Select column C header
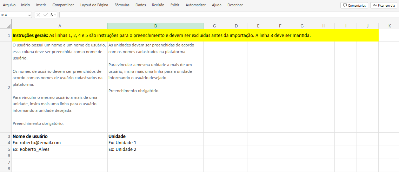The height and width of the screenshot is (172, 399). [x=214, y=26]
